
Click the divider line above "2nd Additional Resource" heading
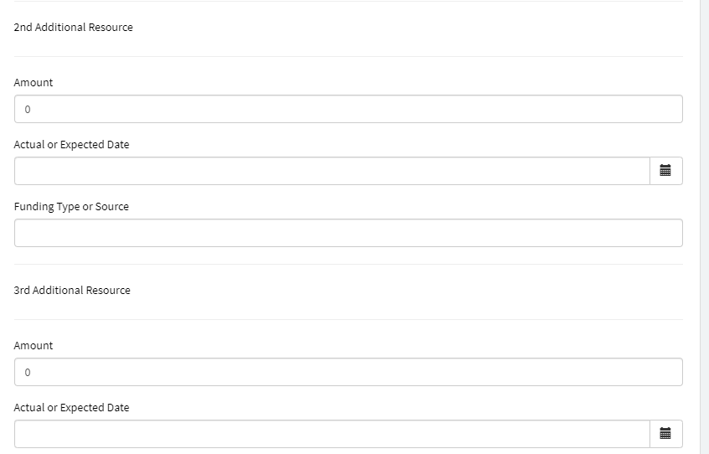348,1
